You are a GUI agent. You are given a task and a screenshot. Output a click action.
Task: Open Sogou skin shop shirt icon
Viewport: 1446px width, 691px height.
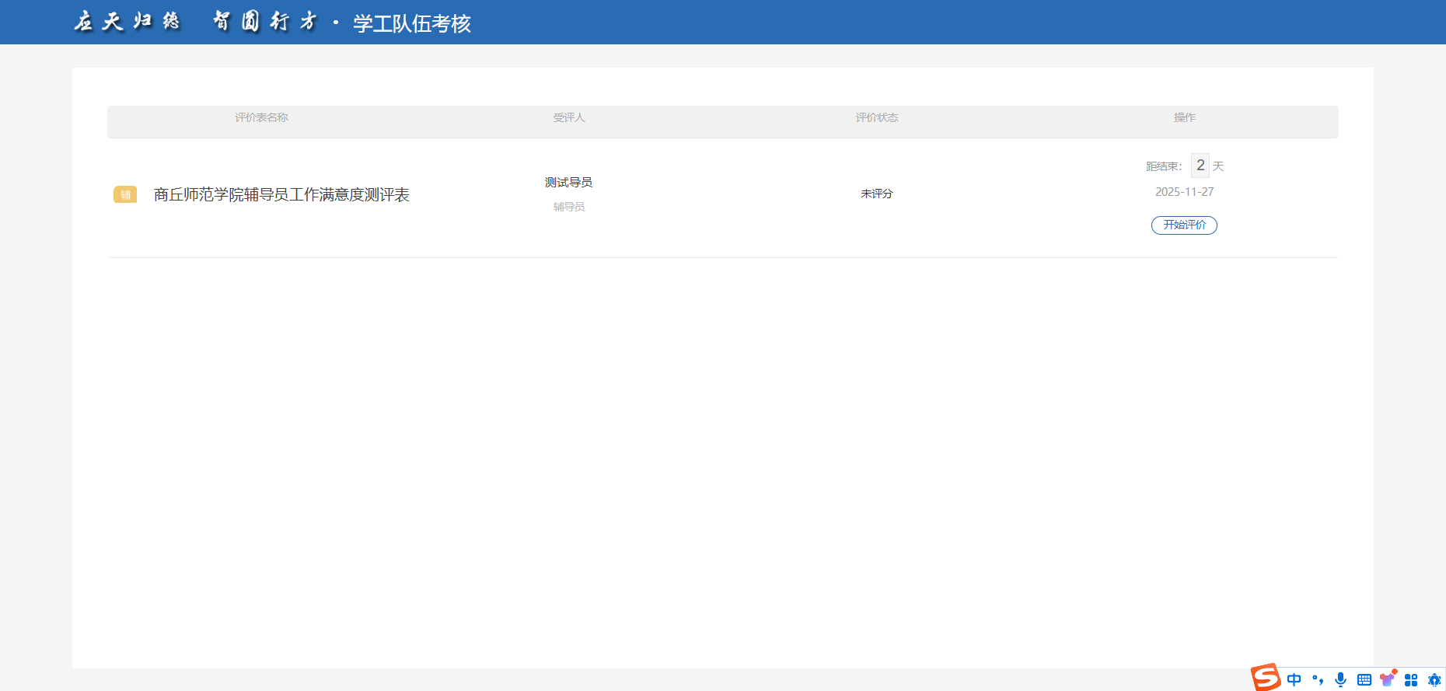click(1388, 679)
